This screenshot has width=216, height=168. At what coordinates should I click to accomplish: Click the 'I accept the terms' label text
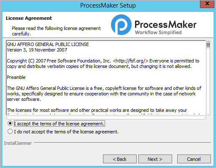pos(59,124)
